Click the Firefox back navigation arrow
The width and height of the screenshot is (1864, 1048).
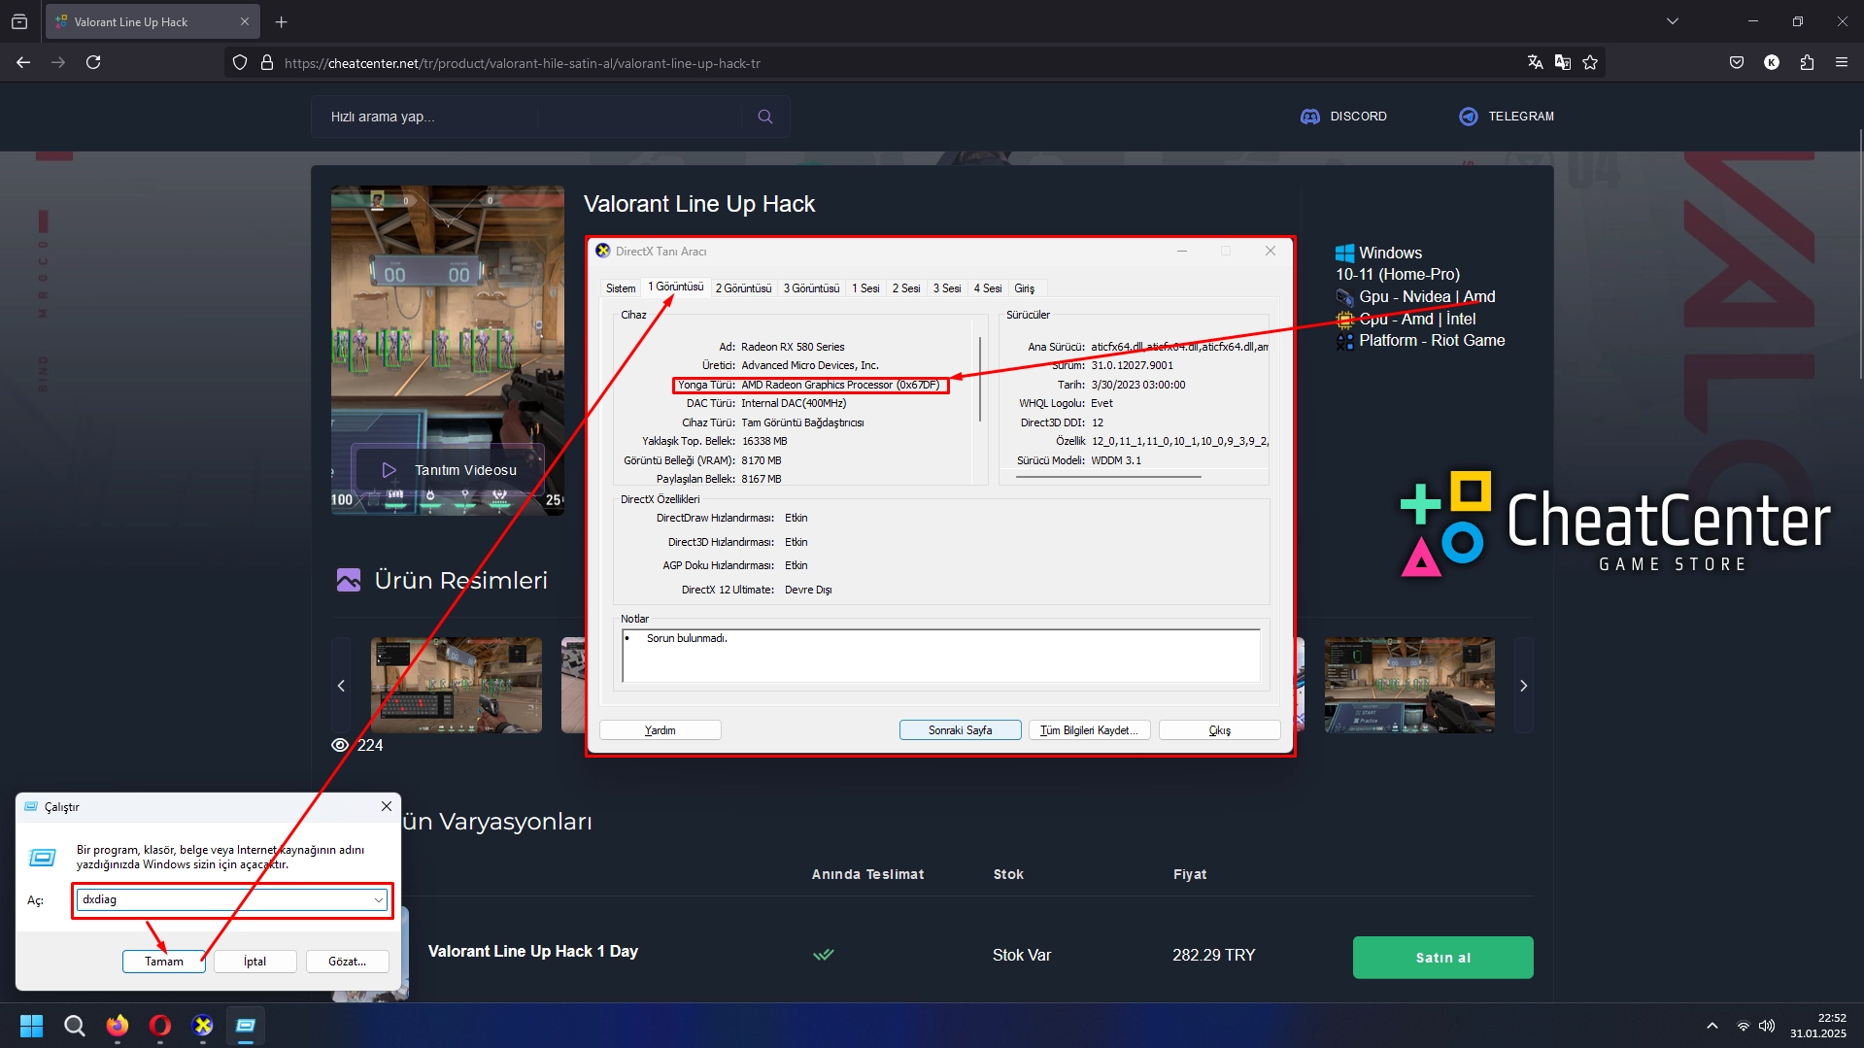[23, 62]
